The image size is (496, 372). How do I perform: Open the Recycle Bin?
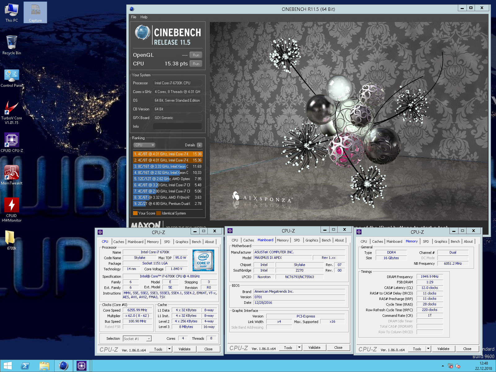[11, 45]
